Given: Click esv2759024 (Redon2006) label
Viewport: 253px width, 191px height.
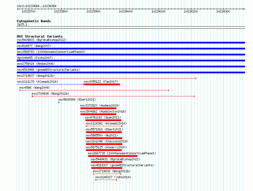Looking at the screenshot, I should point(36,64).
